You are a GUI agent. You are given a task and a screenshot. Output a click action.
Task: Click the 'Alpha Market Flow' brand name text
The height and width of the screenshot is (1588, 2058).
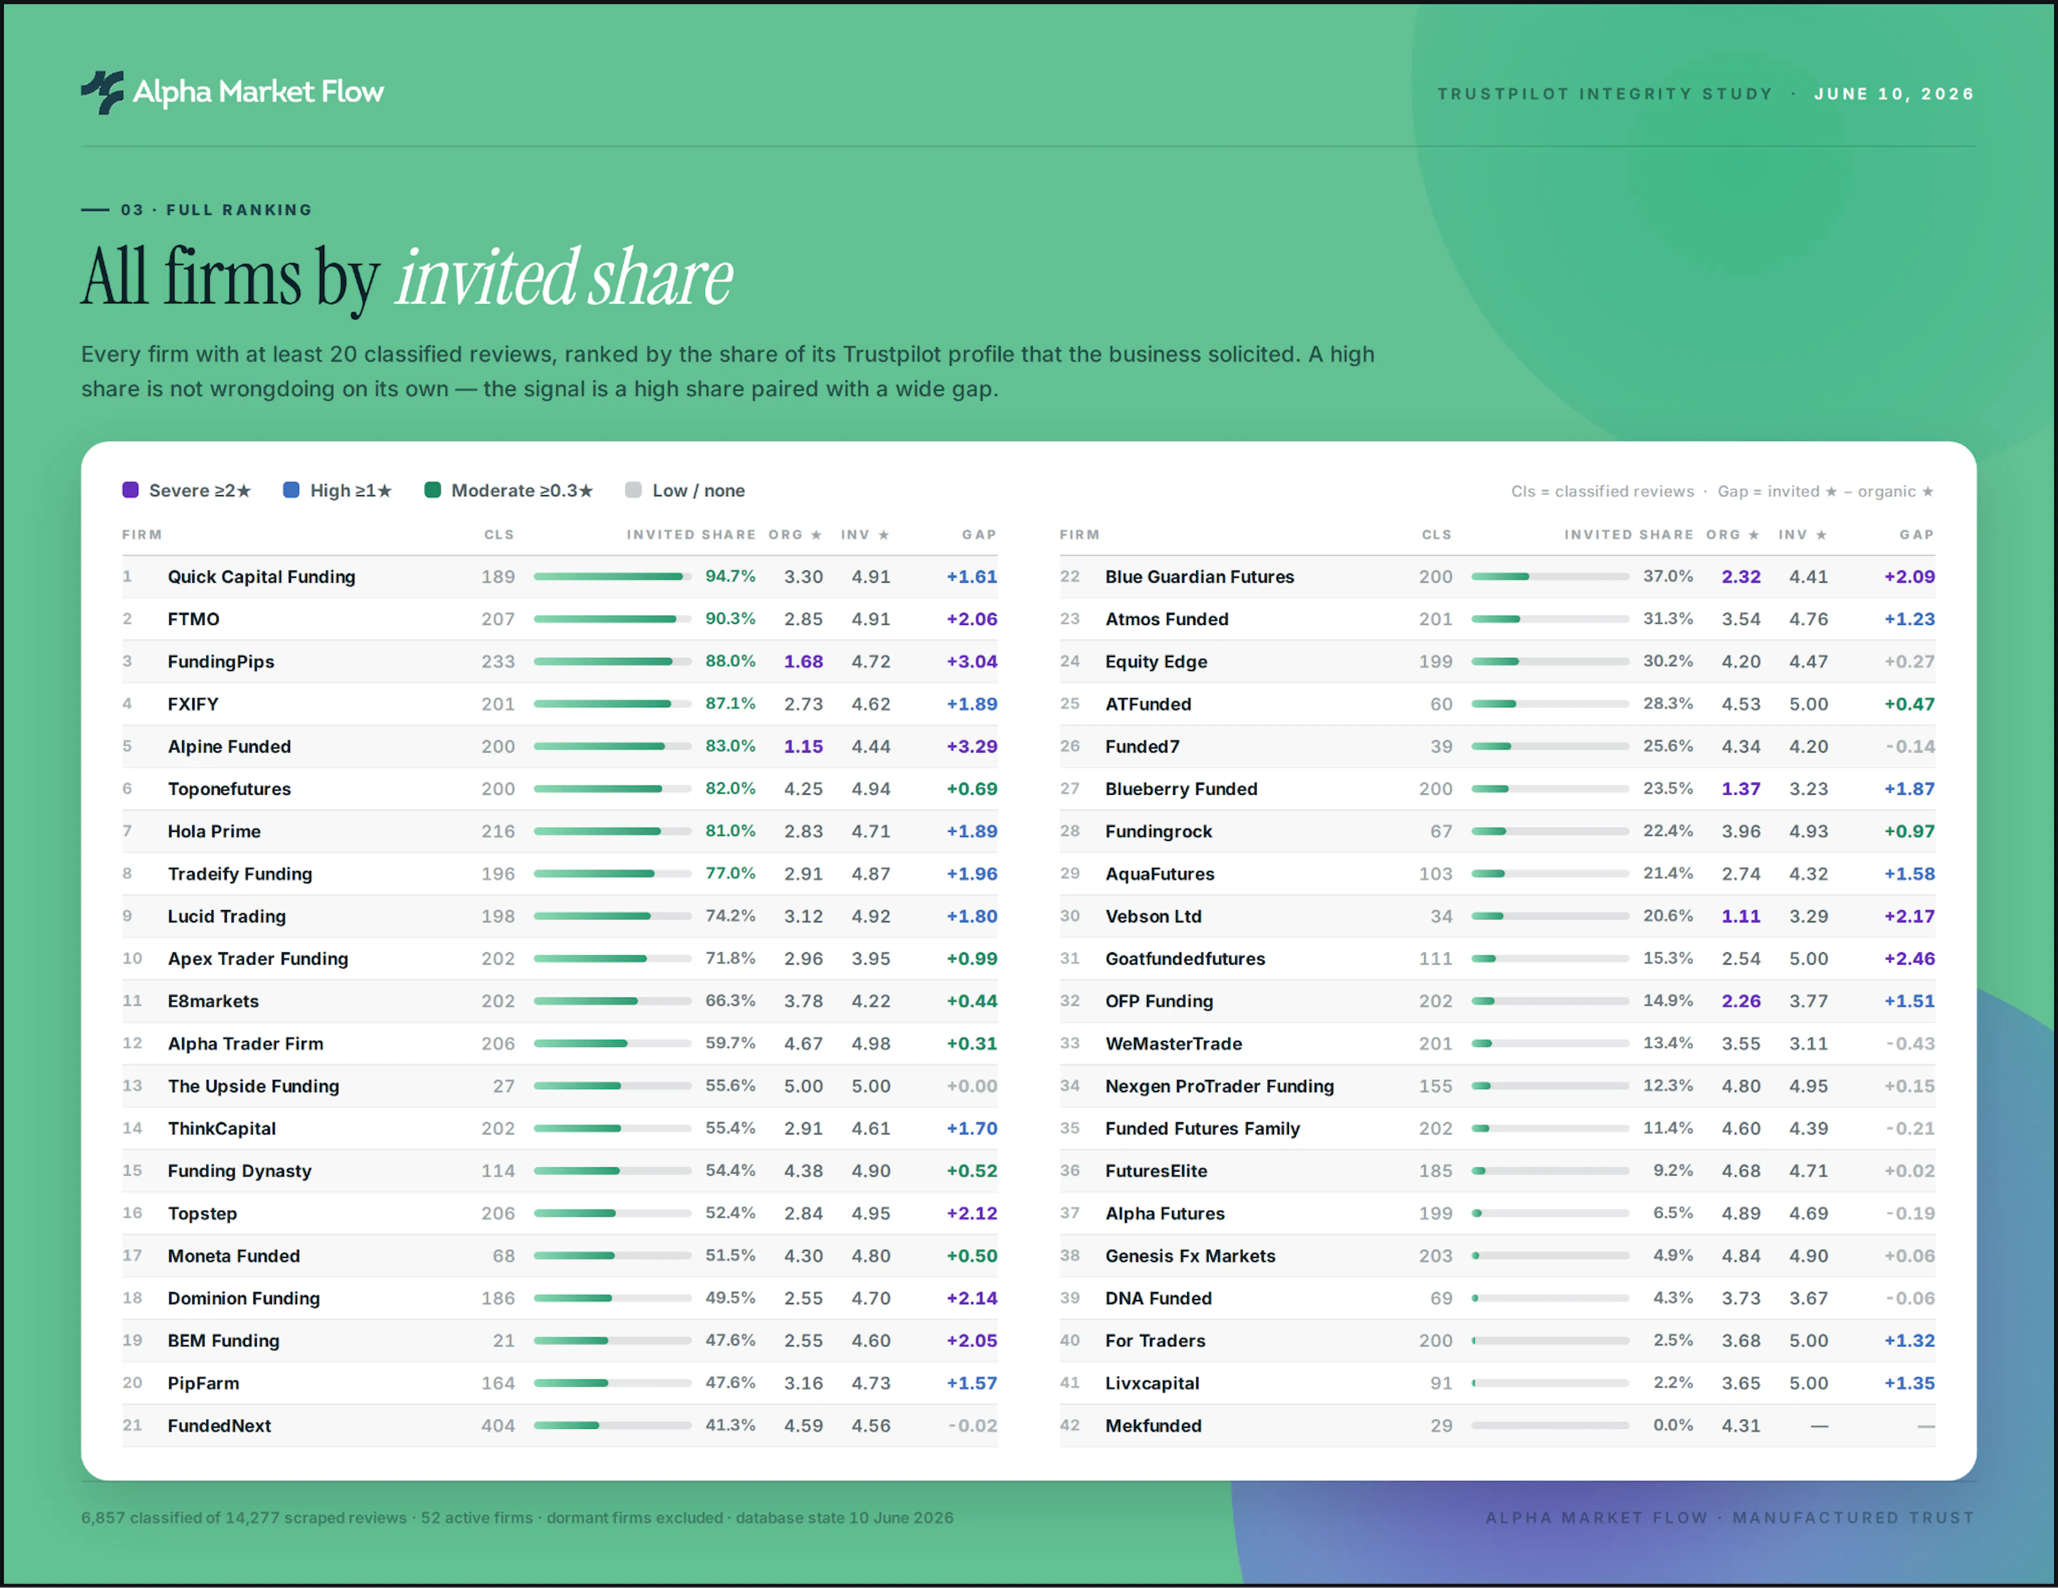258,92
